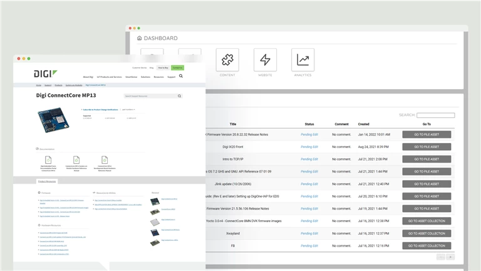The height and width of the screenshot is (271, 481).
Task: Open the Support menu in the Digi navigation
Action: click(x=172, y=77)
